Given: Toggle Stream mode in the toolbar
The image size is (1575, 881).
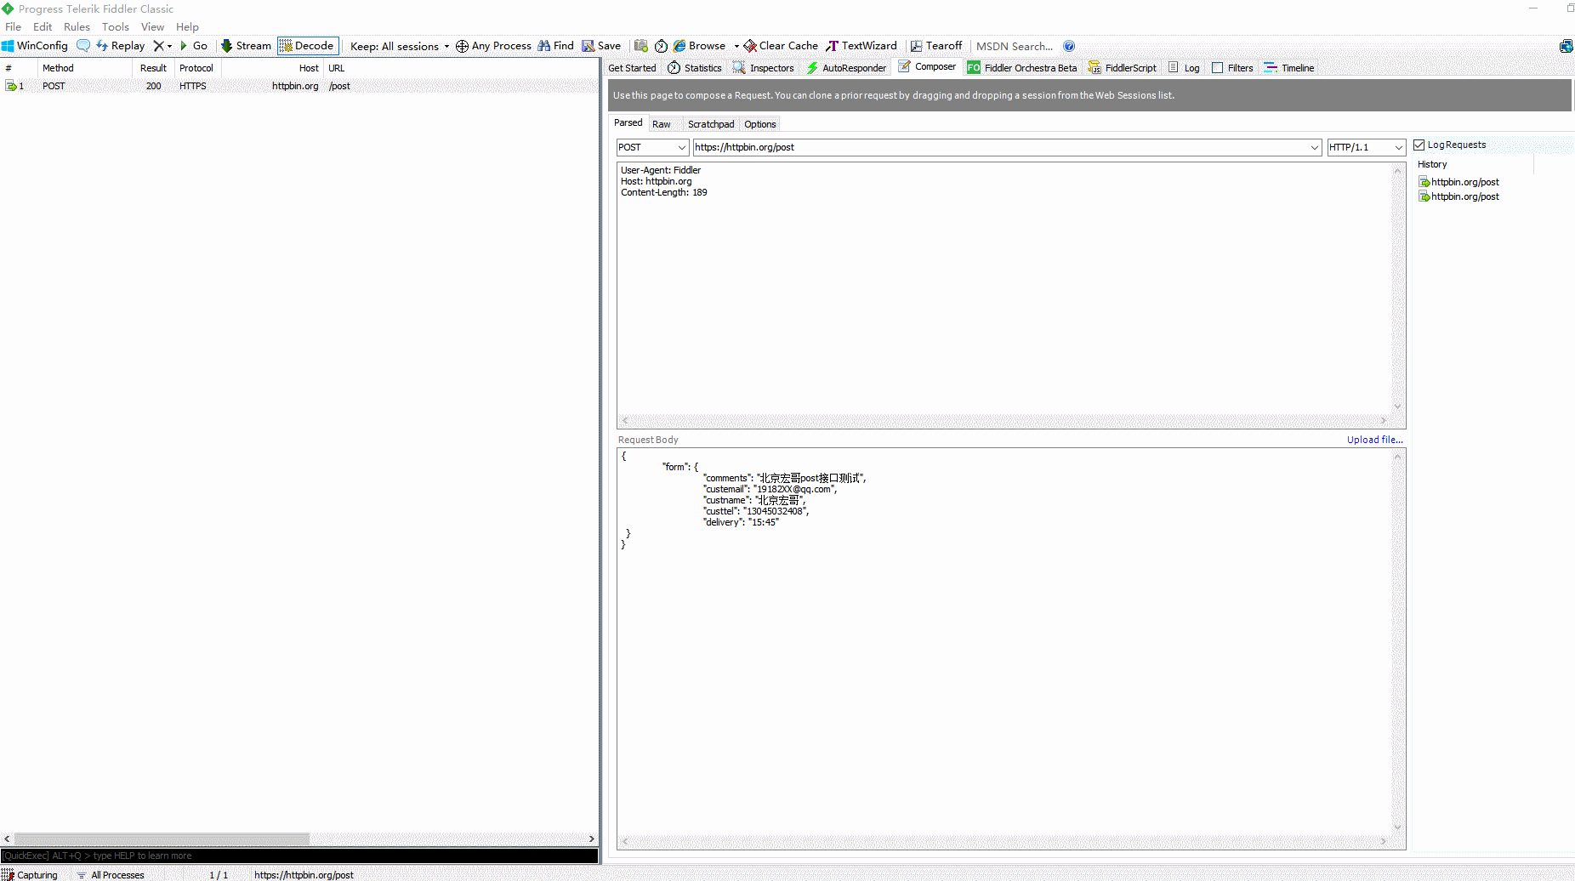Looking at the screenshot, I should [x=246, y=46].
